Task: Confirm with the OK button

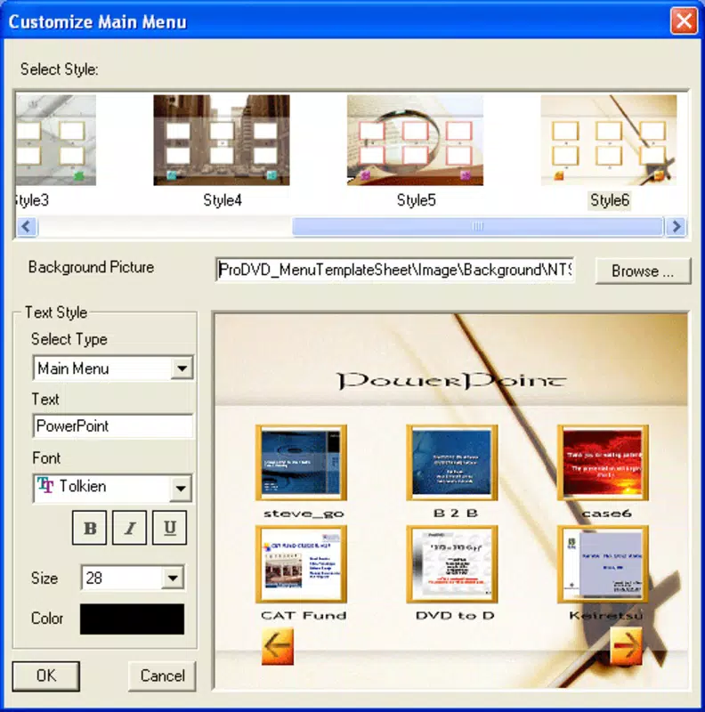Action: click(x=46, y=676)
